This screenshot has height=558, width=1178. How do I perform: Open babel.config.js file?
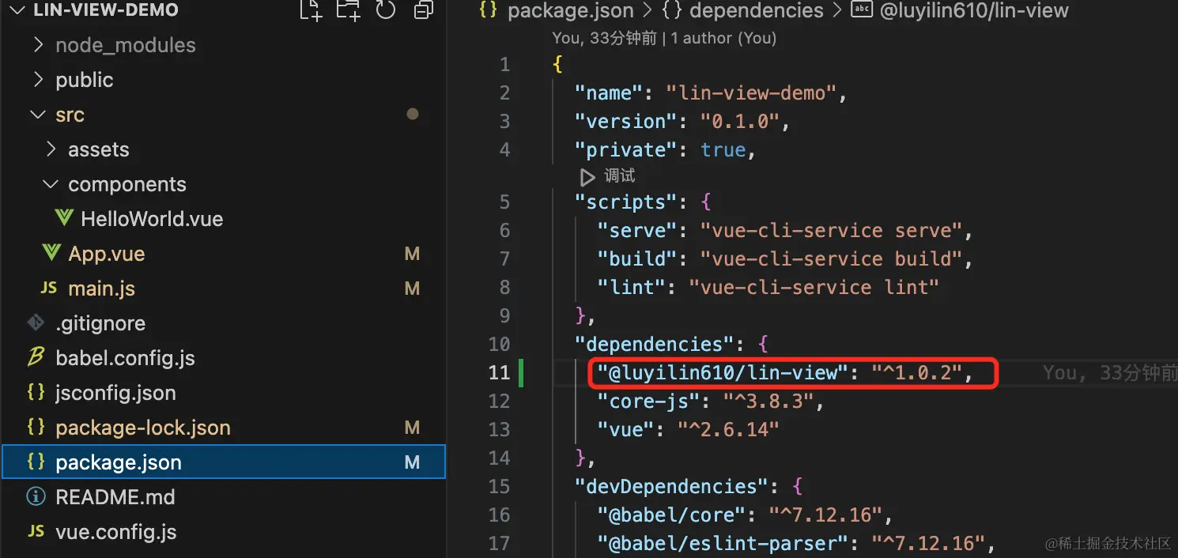click(x=125, y=358)
